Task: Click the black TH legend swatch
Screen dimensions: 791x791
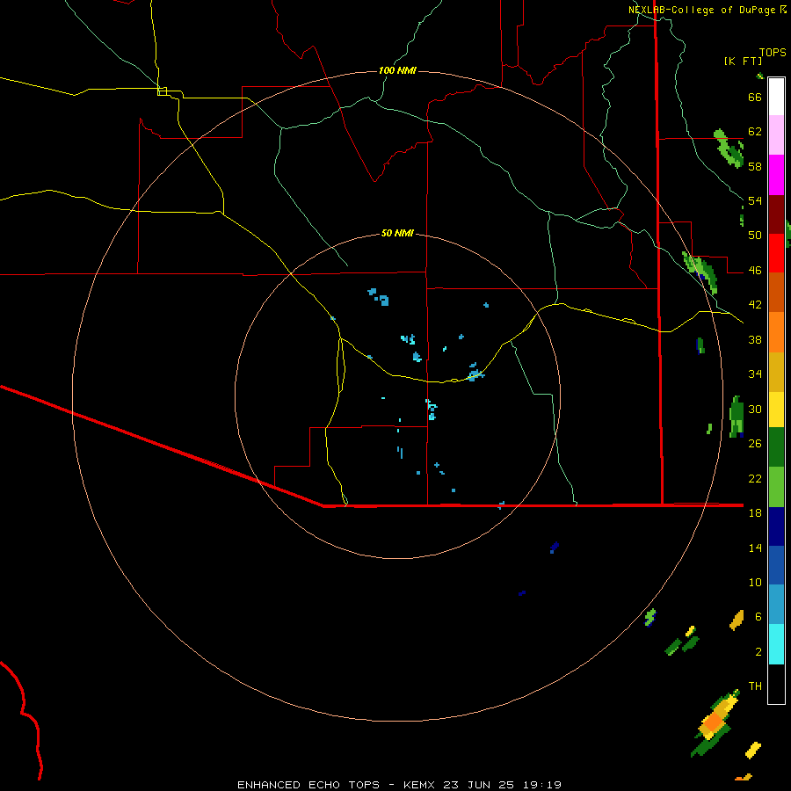Action: coord(776,684)
